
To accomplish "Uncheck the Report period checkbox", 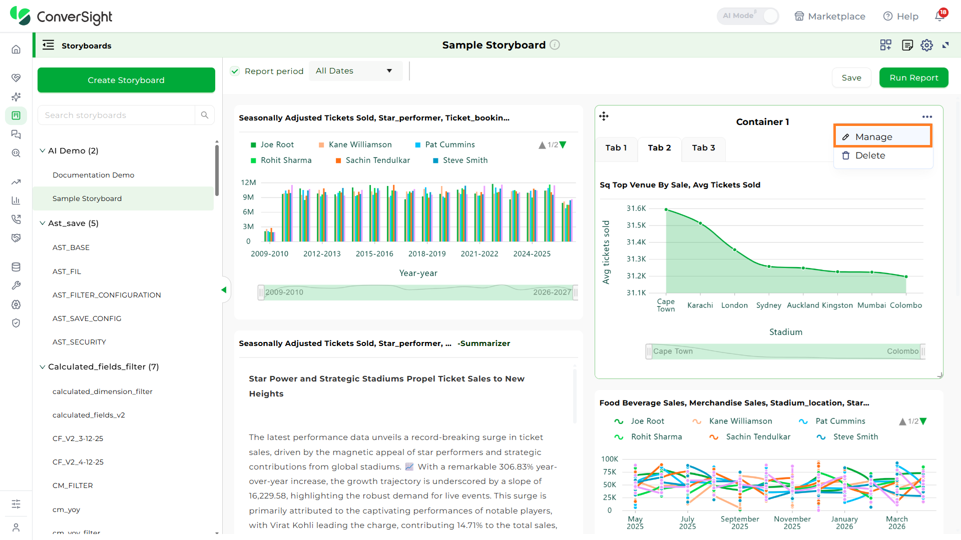I will (x=235, y=71).
